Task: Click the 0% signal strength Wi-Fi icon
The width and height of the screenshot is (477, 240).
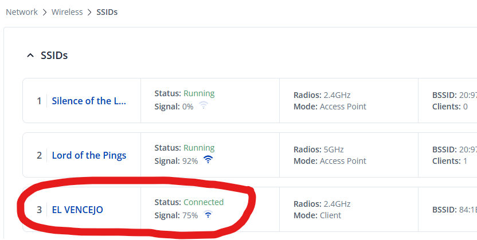Action: pyautogui.click(x=203, y=106)
